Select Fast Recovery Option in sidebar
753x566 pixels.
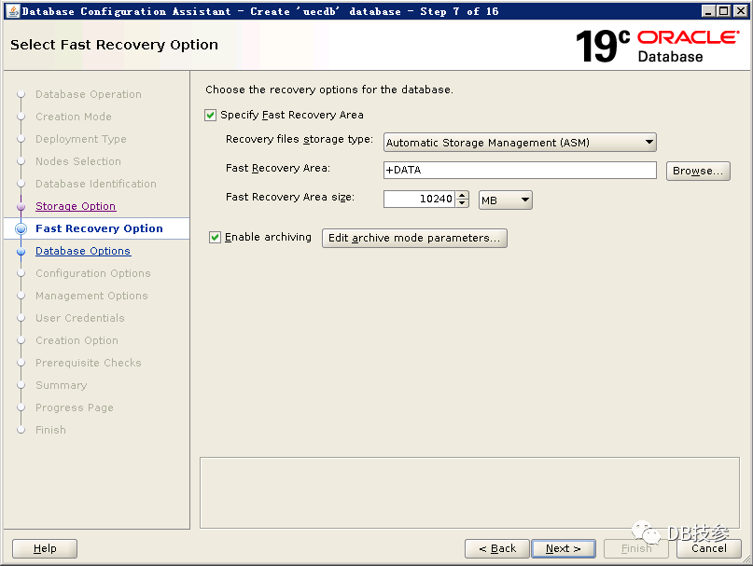coord(99,228)
